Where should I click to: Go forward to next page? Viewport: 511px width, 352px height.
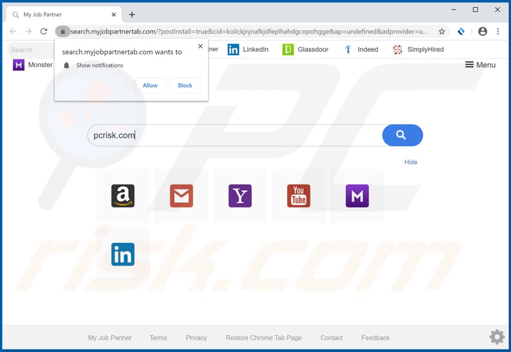pyautogui.click(x=28, y=31)
